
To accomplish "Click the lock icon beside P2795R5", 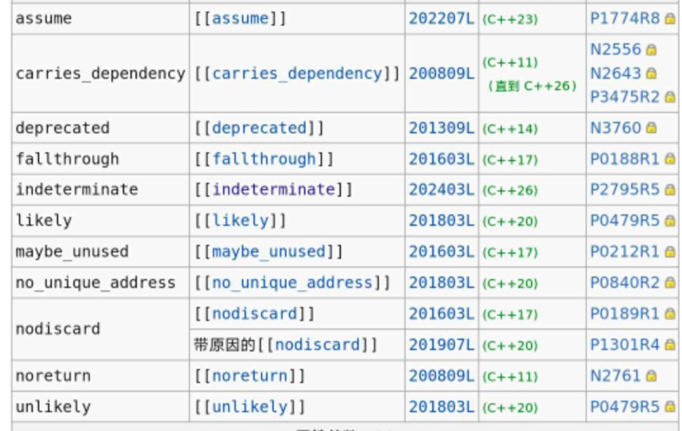I will (x=670, y=190).
